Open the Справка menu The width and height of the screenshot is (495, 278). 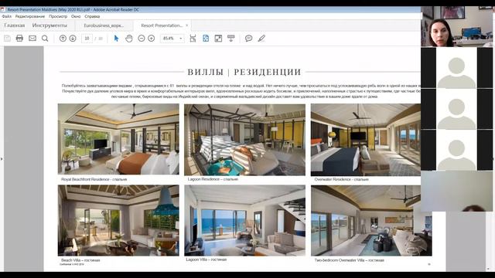tap(92, 16)
